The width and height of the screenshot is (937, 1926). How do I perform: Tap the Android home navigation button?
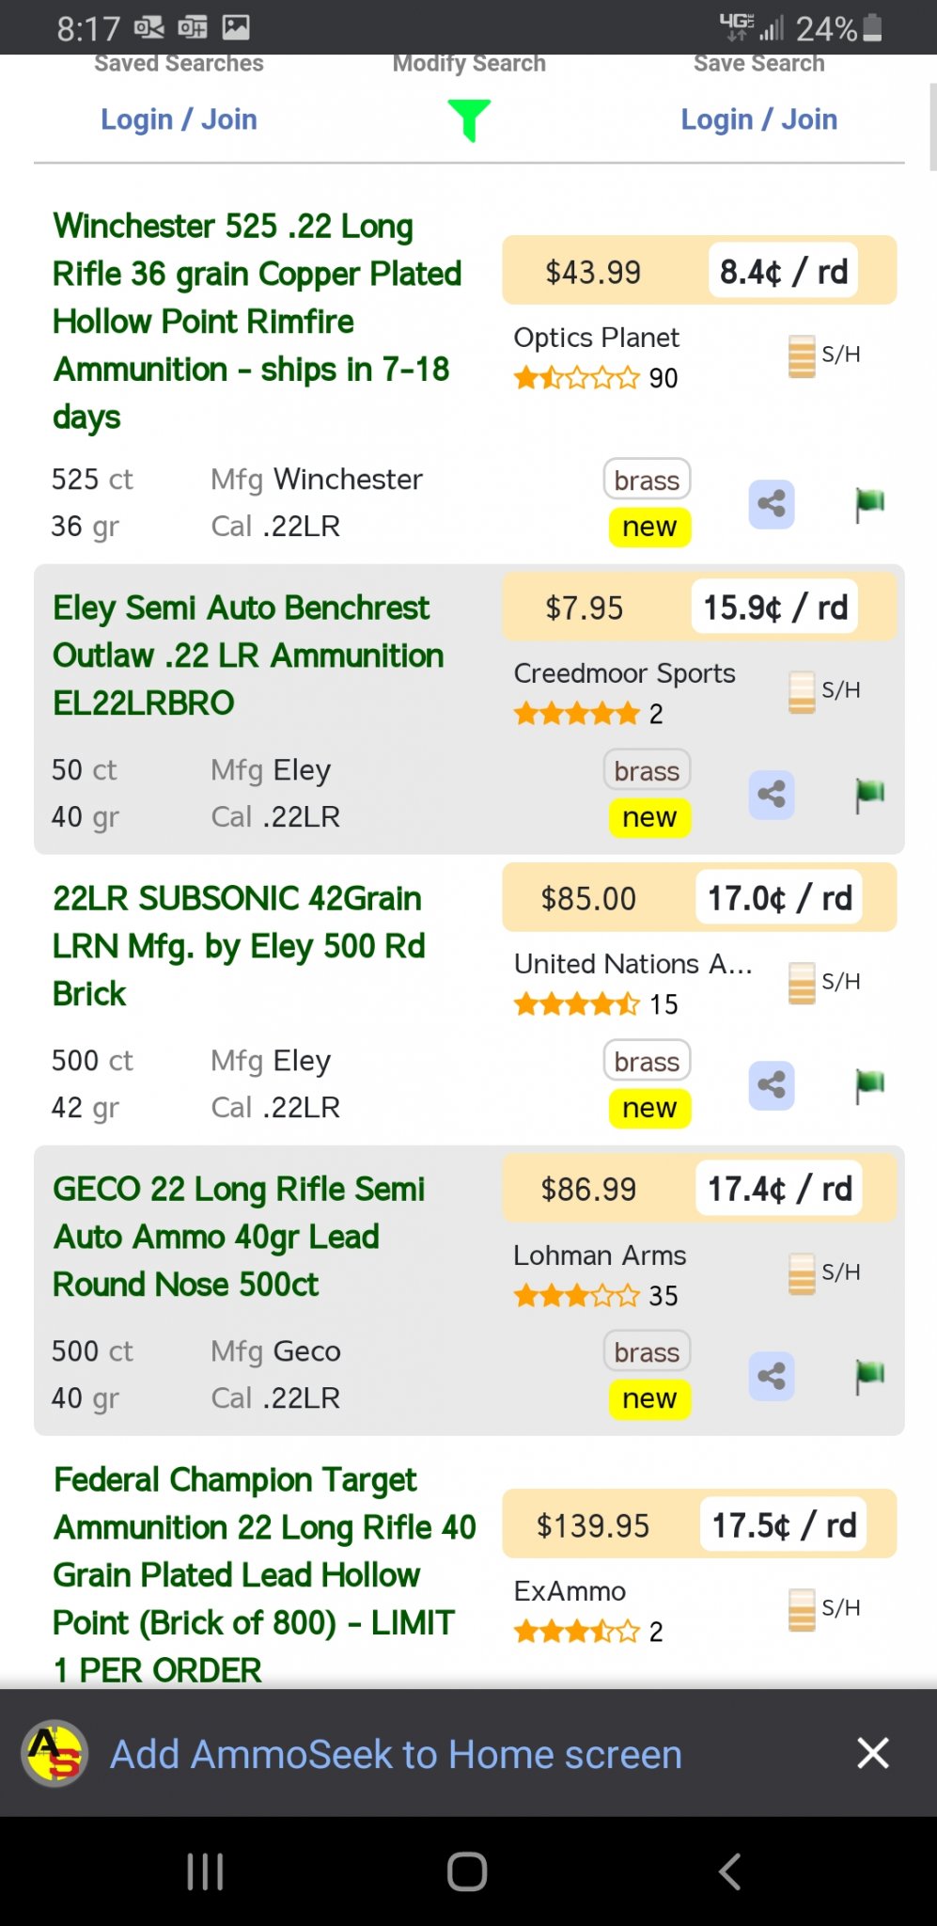467,1871
